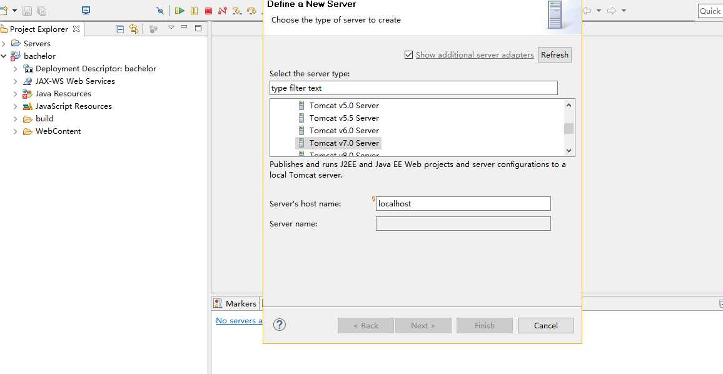Toggle Show additional server adapters checkbox
723x374 pixels.
(x=408, y=55)
